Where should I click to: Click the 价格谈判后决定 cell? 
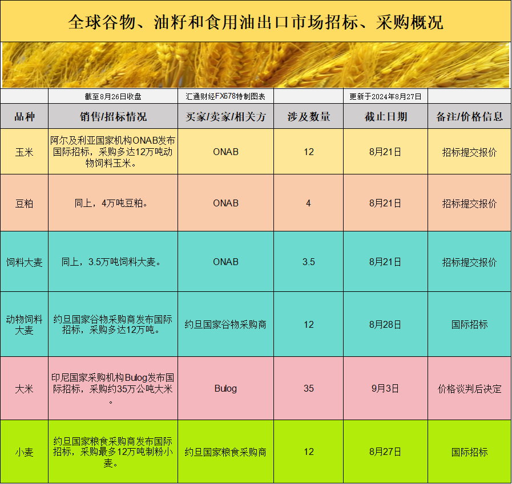[470, 388]
